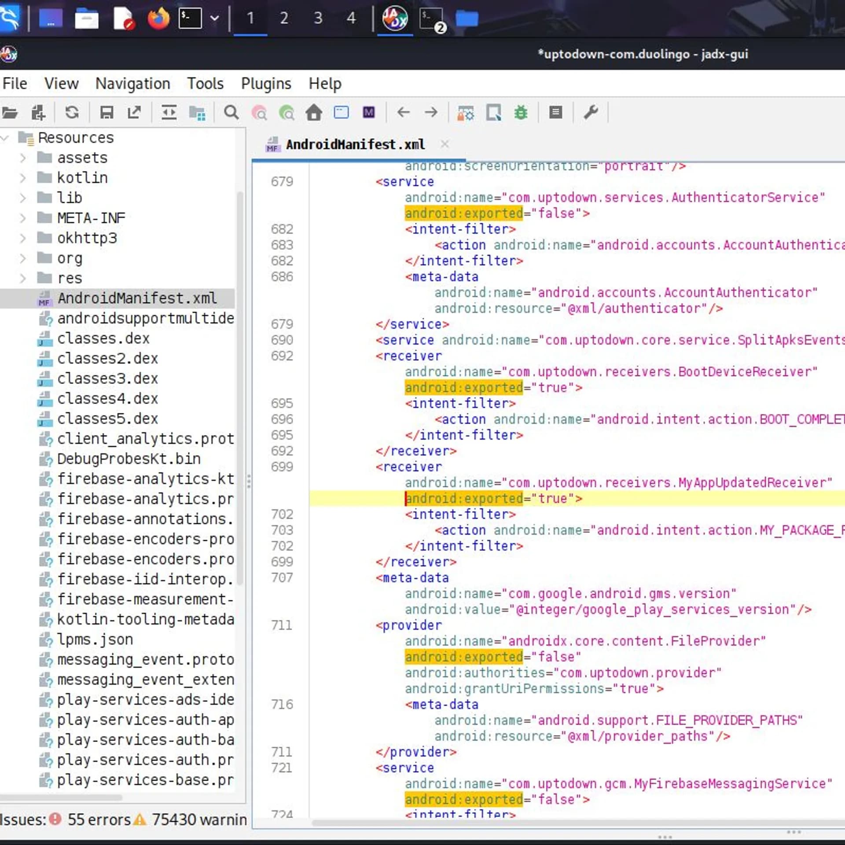845x845 pixels.
Task: Open the File menu
Action: 15,83
